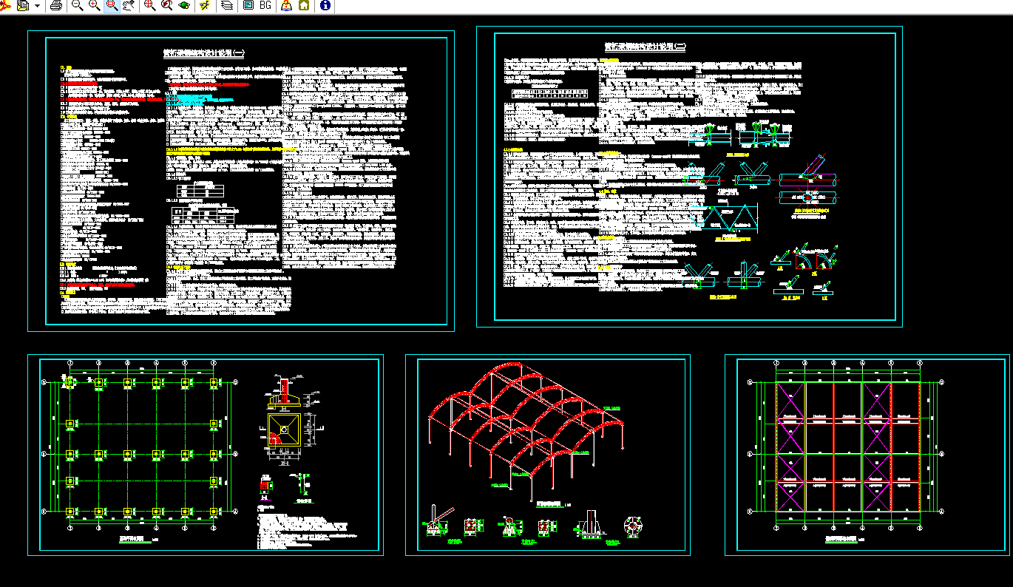Click the yellow running figure icon
1013x587 pixels.
coord(205,5)
